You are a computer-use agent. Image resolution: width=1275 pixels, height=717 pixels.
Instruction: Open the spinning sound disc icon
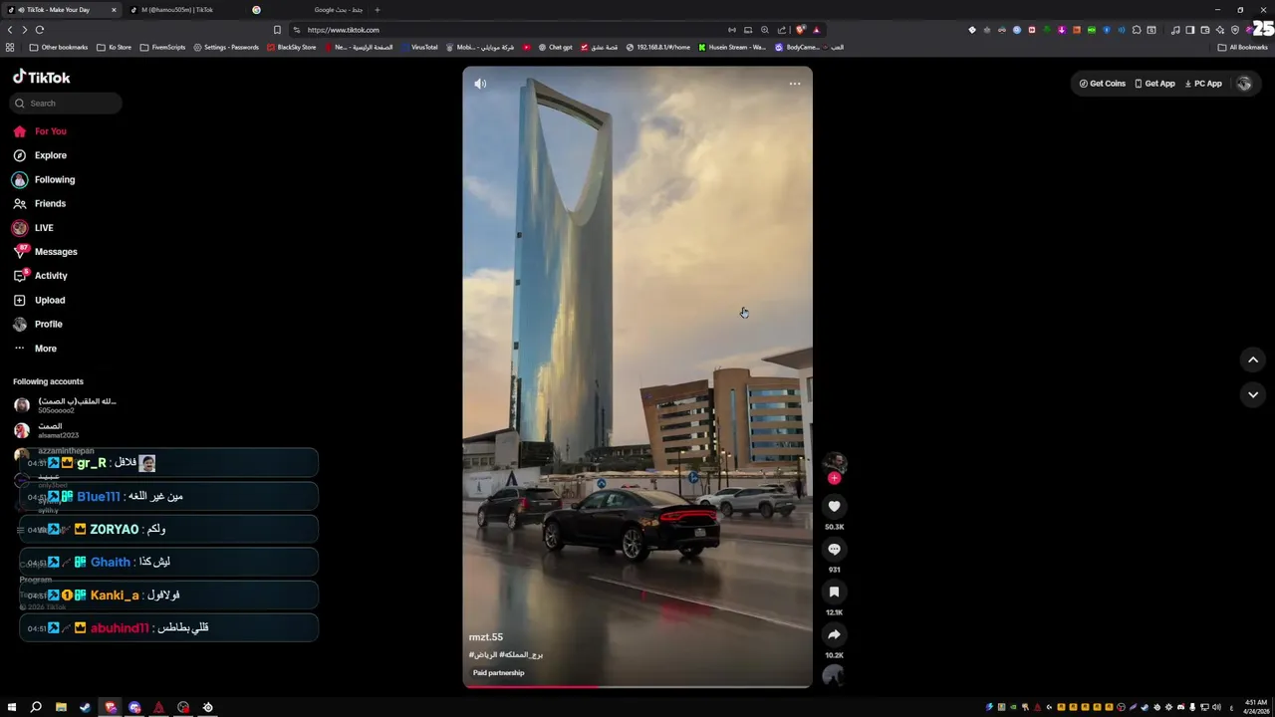click(834, 675)
